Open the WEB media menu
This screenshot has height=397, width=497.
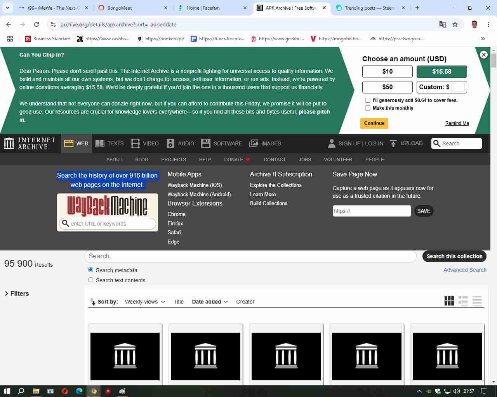pos(76,143)
